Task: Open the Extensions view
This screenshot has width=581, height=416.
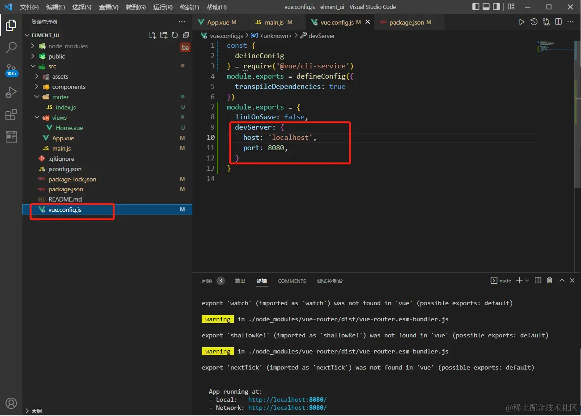Action: coord(11,115)
